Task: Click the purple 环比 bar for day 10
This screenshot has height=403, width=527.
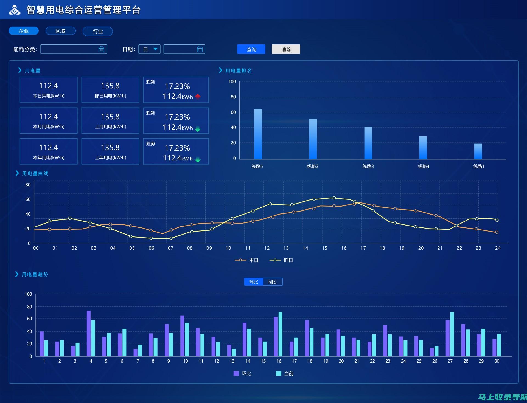Action: click(182, 336)
